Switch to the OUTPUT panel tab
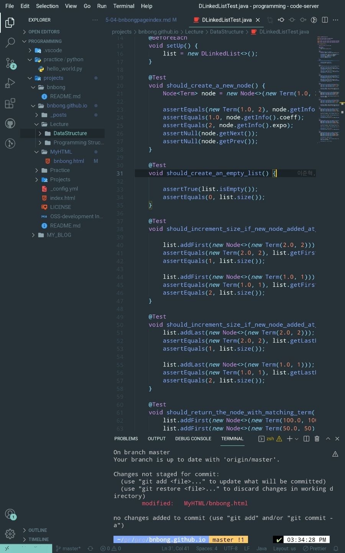Screen dimensions: 345x553 [156, 439]
